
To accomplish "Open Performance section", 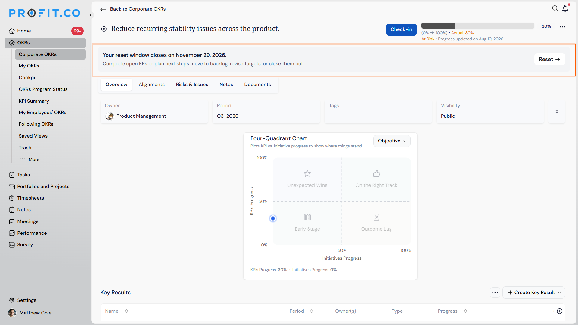I will click(28, 233).
